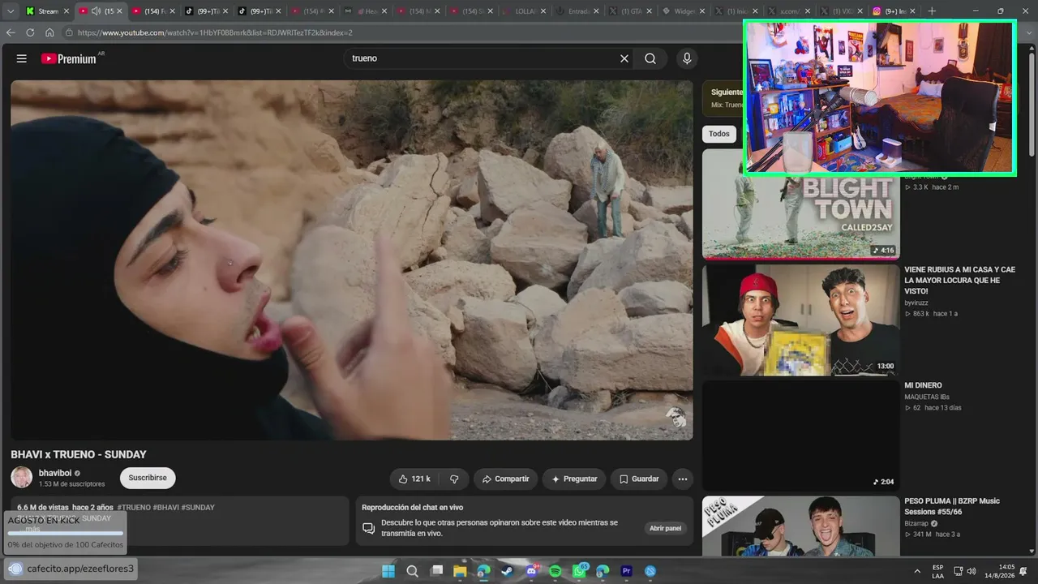1038x584 pixels.
Task: Click the Compartir share button
Action: [x=505, y=479]
